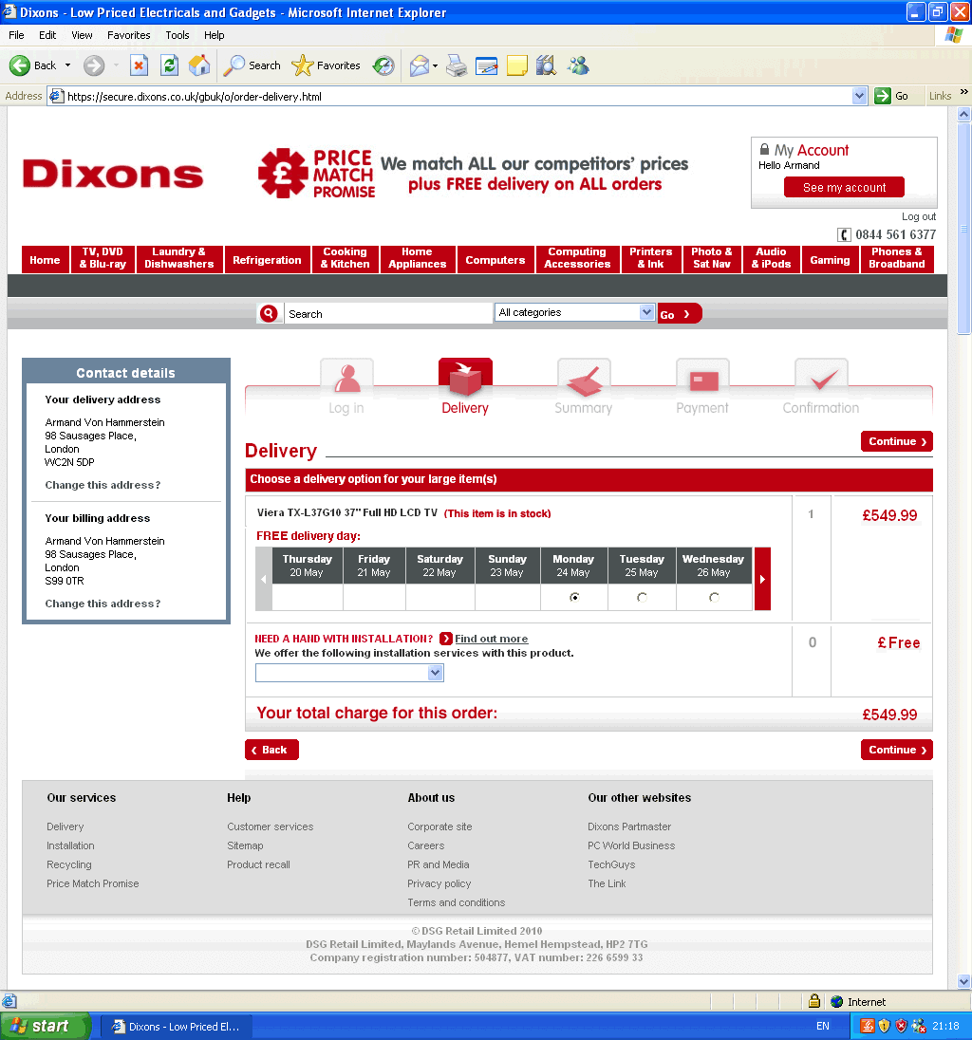
Task: Expand the Links toolbar chevron
Action: point(964,92)
